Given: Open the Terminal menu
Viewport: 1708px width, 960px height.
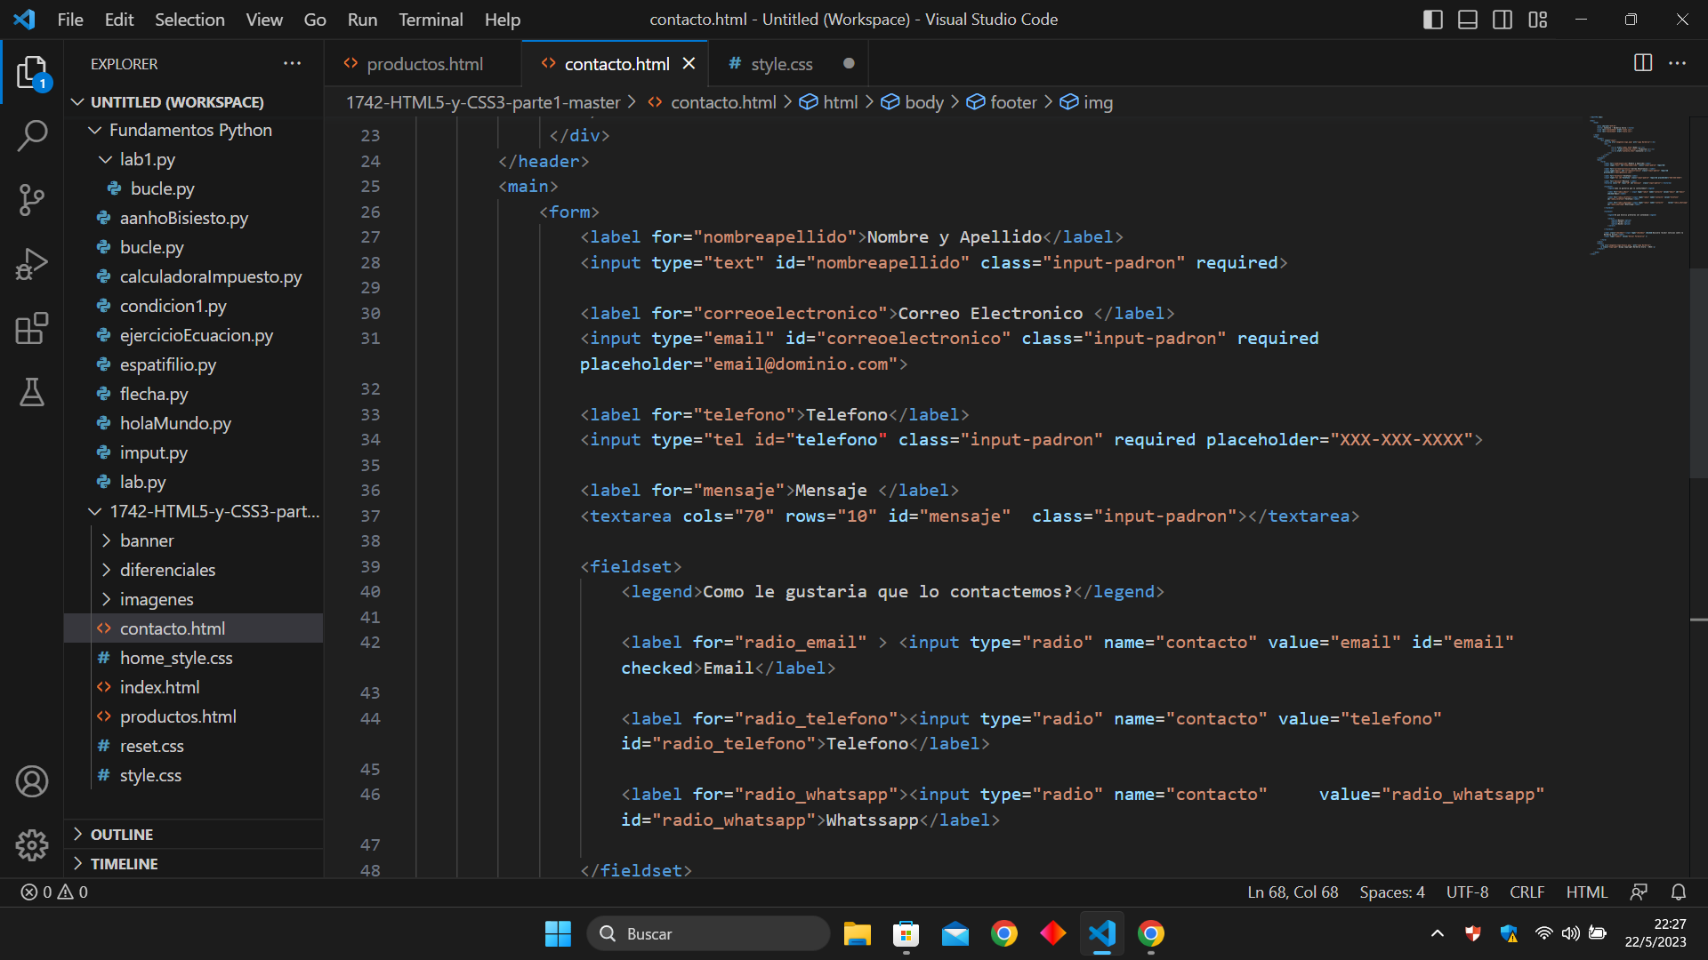Looking at the screenshot, I should [431, 20].
